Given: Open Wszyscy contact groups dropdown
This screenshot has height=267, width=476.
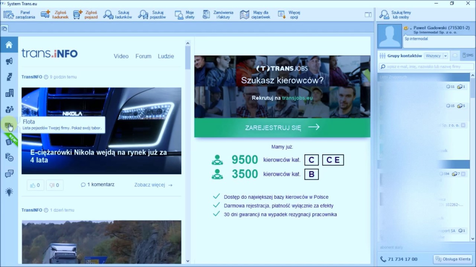Looking at the screenshot, I should pos(436,56).
